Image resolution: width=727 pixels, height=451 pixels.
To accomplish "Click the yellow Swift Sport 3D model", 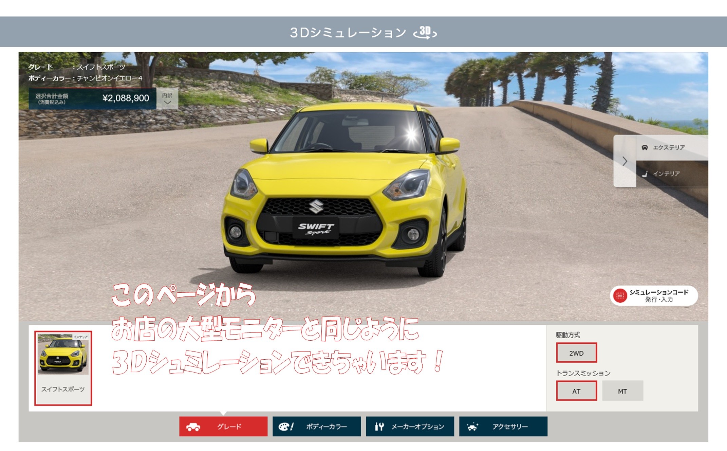I will pyautogui.click(x=344, y=190).
